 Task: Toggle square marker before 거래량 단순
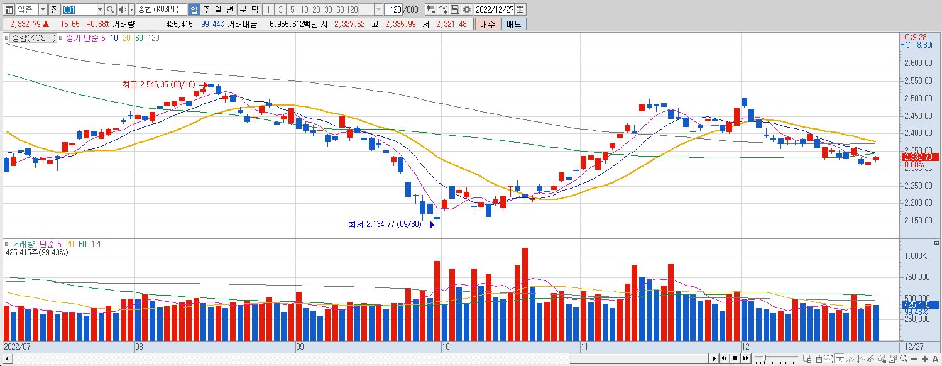[x=7, y=244]
